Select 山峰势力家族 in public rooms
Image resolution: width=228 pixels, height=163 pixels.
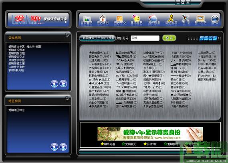[x=16, y=67]
